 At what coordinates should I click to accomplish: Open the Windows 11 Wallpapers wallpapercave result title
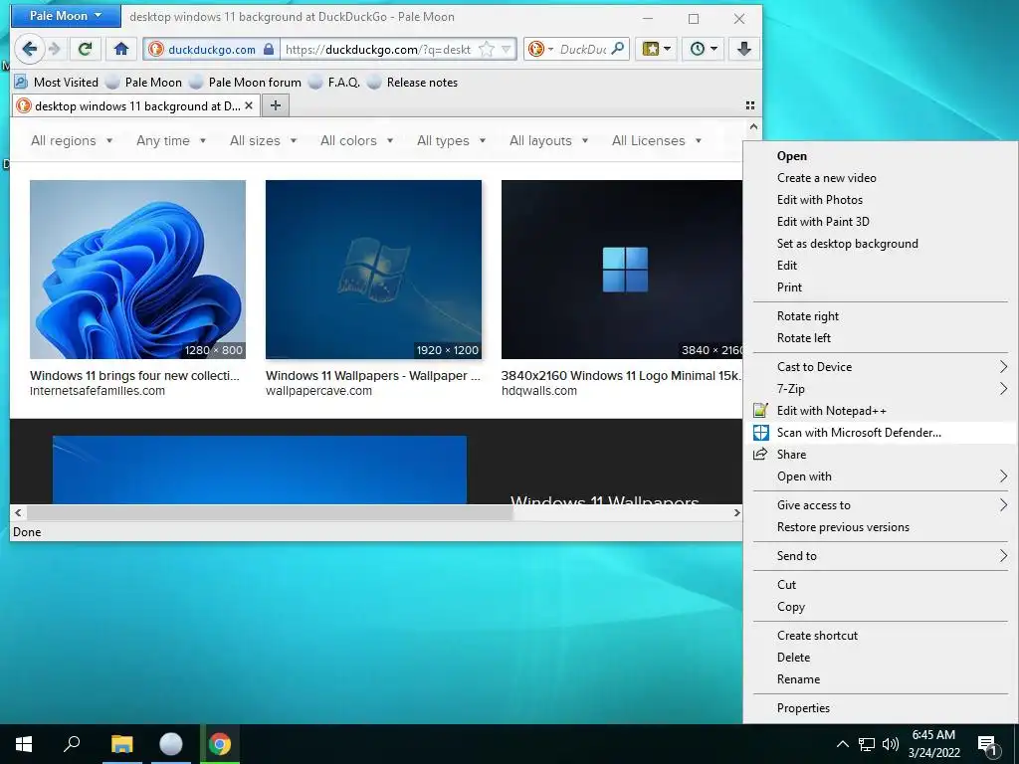pos(373,375)
